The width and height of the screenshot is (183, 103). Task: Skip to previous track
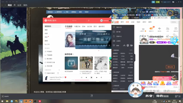[86, 78]
